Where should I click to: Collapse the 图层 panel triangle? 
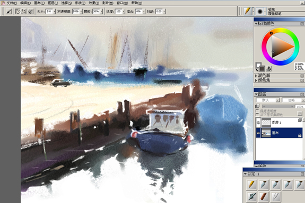256,94
